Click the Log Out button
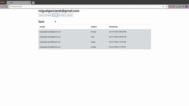 69,15
